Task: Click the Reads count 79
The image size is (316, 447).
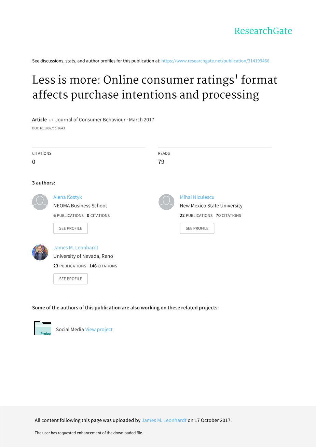Action: click(161, 162)
